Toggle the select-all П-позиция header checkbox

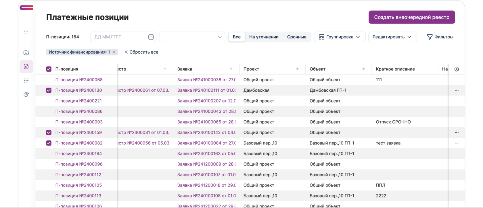point(49,69)
